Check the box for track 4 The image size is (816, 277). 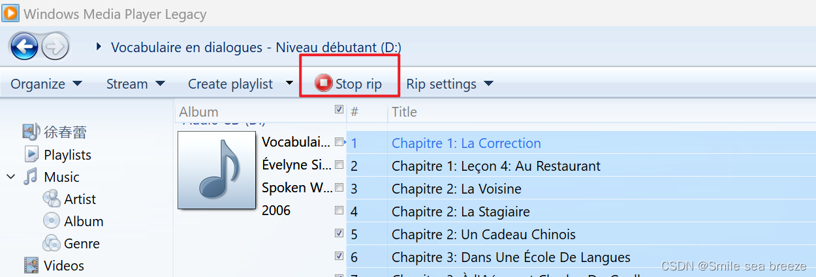339,210
